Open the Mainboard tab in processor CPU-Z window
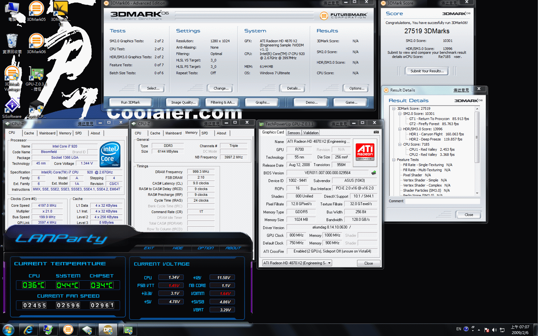538x336 pixels. [47, 133]
